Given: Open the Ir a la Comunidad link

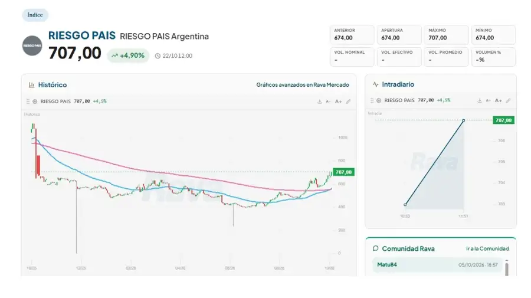Looking at the screenshot, I should tap(487, 248).
